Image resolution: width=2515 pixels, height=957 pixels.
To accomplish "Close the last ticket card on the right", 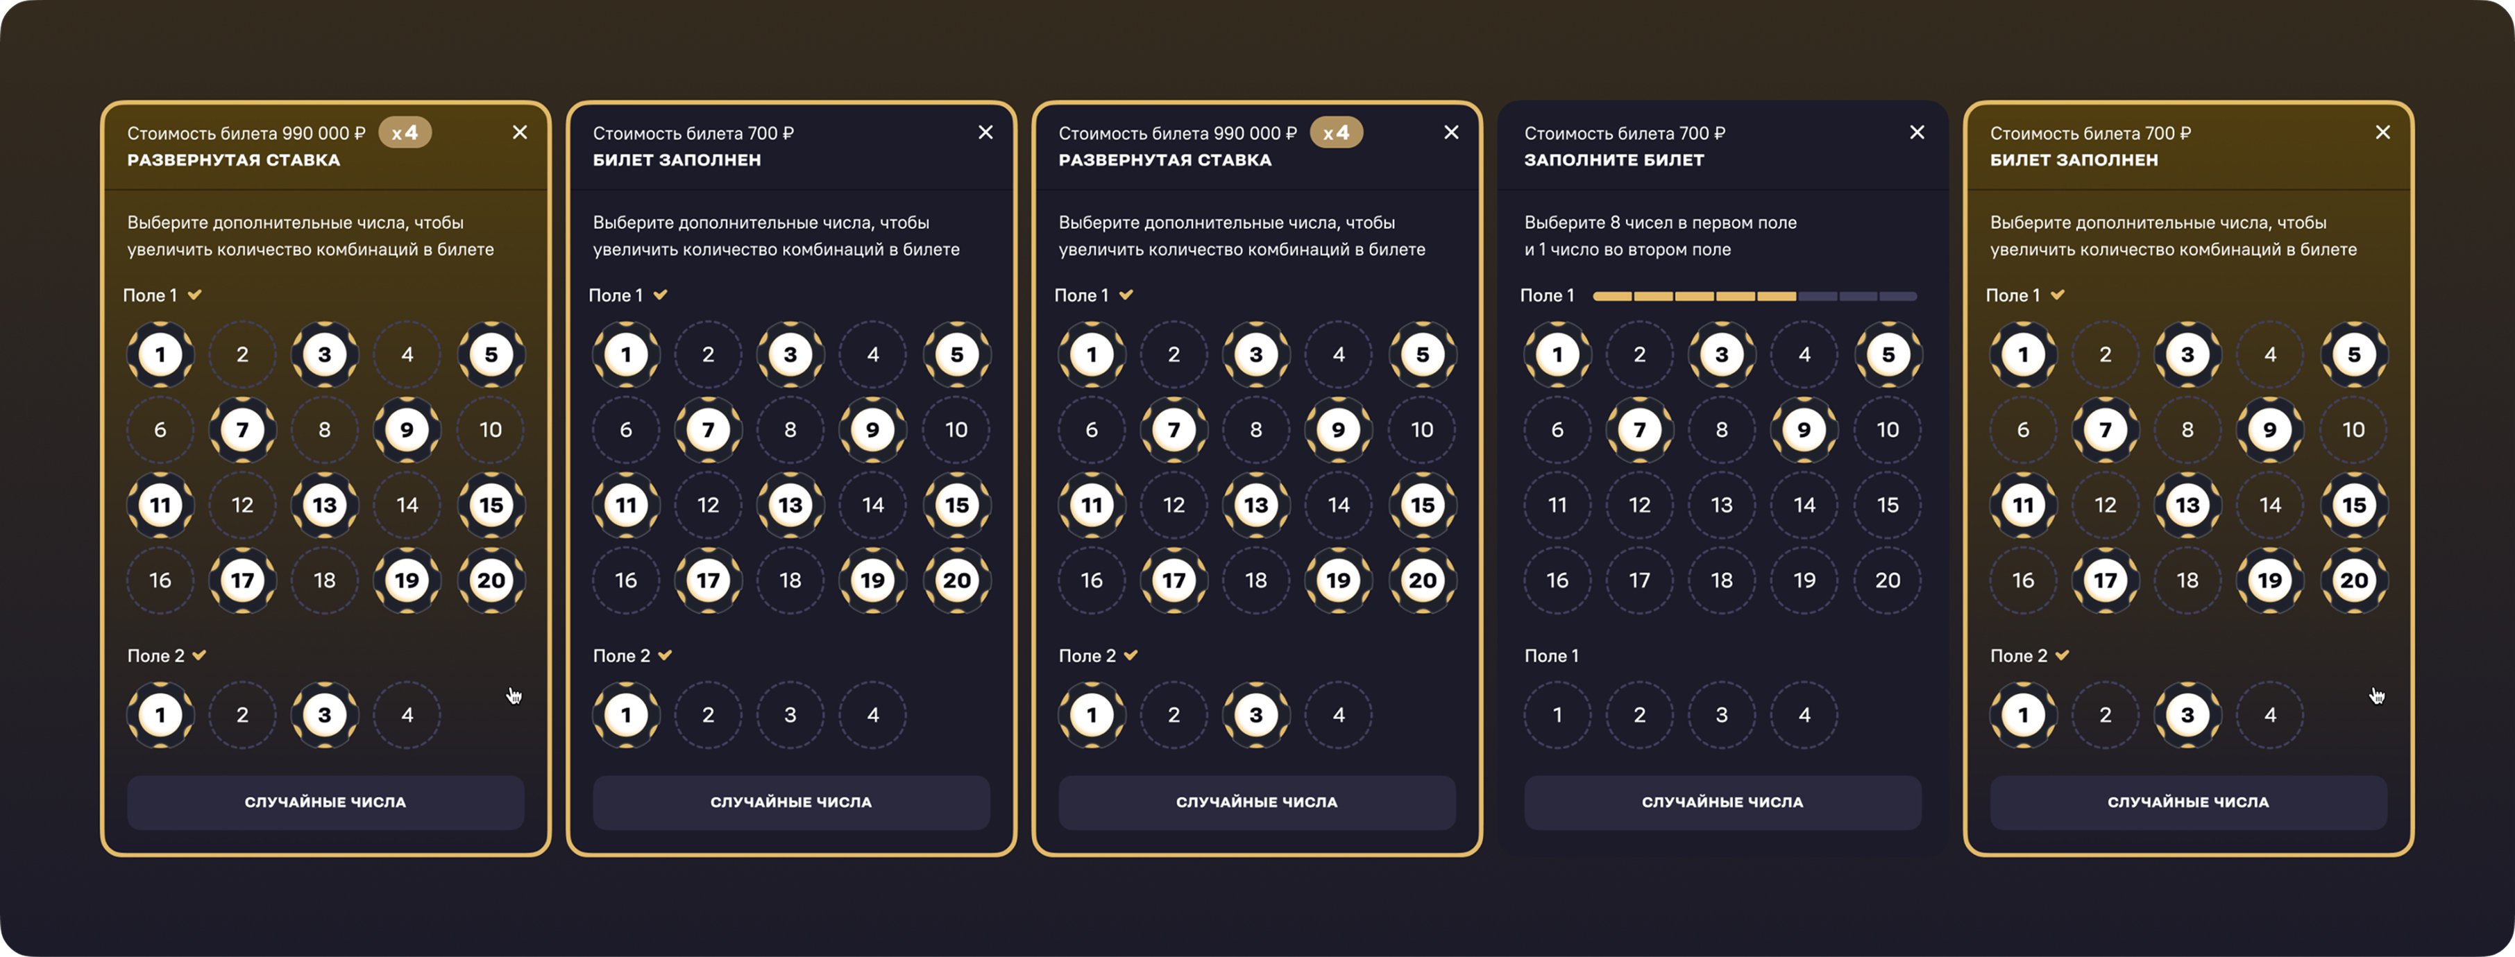I will pos(2382,132).
